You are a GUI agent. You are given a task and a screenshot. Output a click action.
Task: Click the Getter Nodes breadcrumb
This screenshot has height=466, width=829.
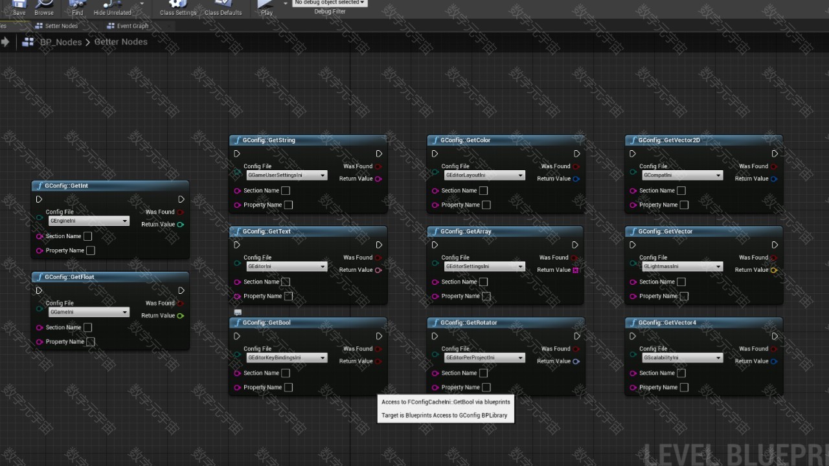(x=121, y=41)
